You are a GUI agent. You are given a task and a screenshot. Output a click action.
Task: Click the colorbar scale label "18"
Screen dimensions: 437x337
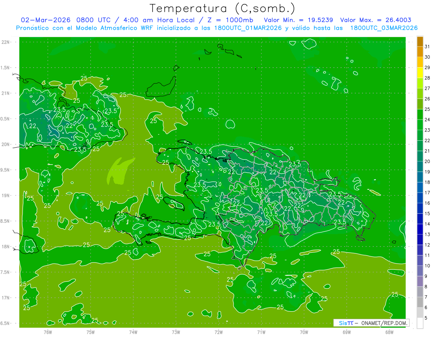coord(428,182)
